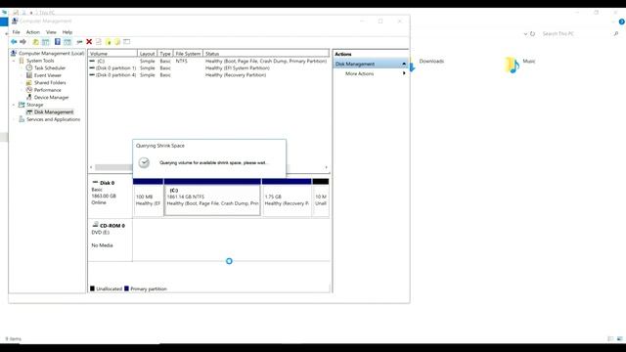Click the Event Viewer icon in the tree

pyautogui.click(x=29, y=75)
